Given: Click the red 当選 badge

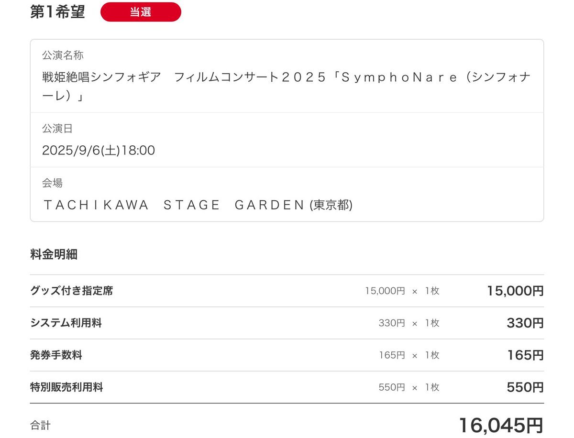Looking at the screenshot, I should pos(141,12).
